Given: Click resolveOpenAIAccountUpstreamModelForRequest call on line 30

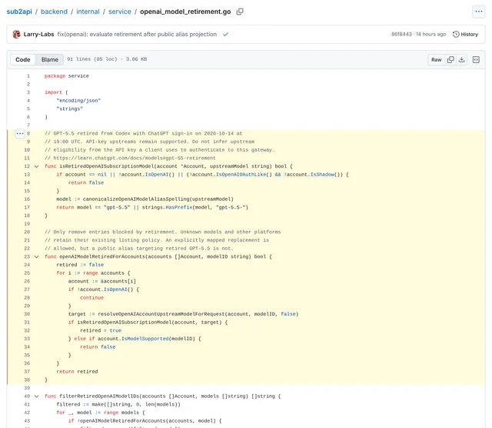Looking at the screenshot, I should (161, 314).
